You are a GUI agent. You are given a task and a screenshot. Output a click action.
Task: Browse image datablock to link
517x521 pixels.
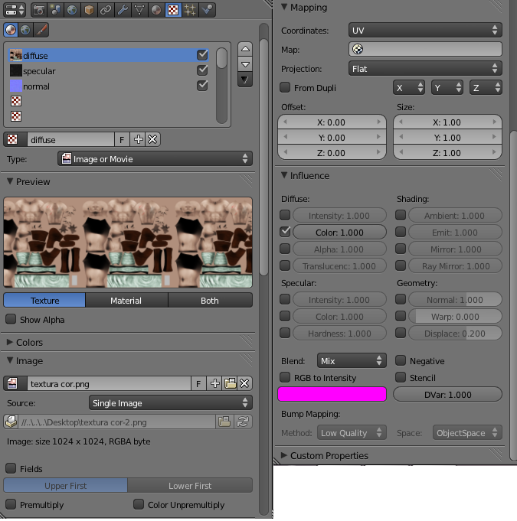pyautogui.click(x=15, y=384)
